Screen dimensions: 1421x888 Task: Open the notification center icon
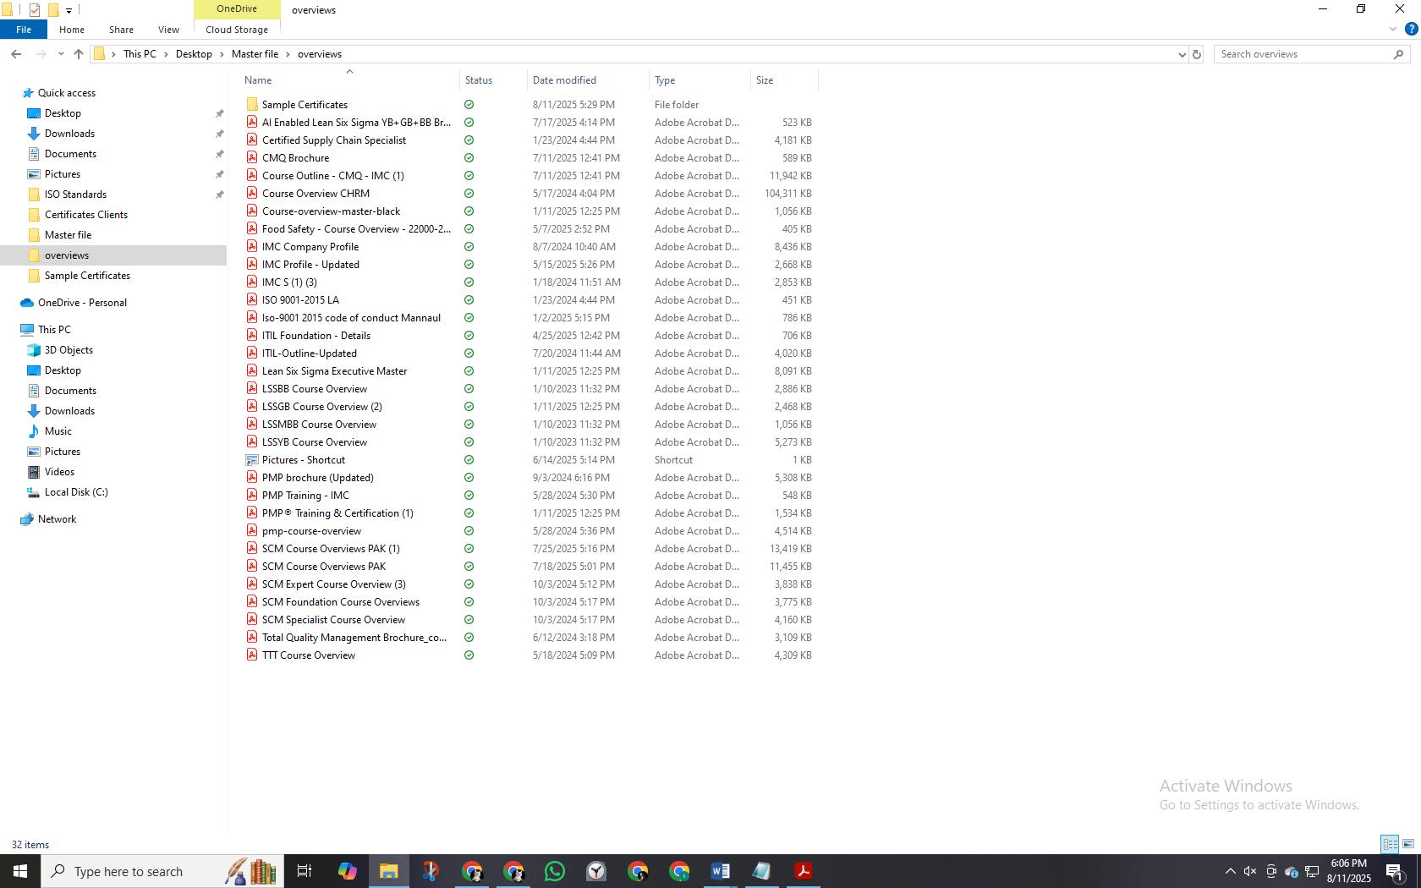[x=1396, y=871]
